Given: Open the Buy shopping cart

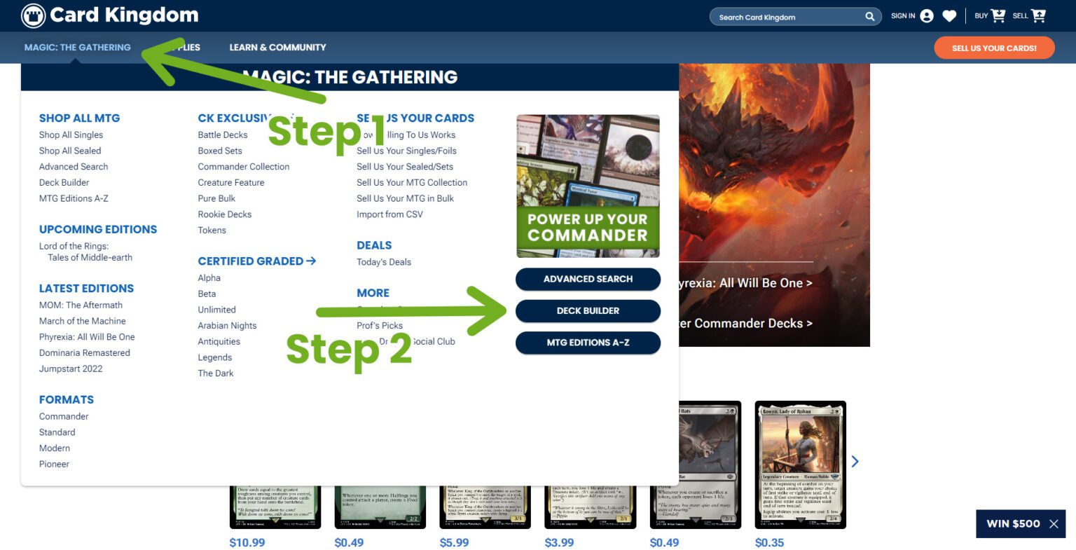Looking at the screenshot, I should click(998, 15).
